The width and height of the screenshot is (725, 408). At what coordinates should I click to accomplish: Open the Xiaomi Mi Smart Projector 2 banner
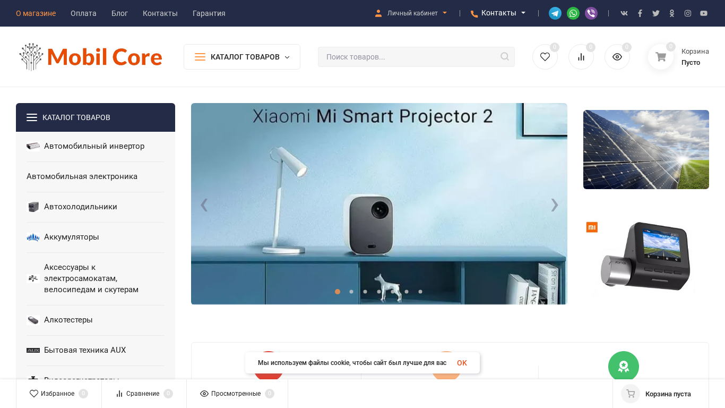pos(379,204)
